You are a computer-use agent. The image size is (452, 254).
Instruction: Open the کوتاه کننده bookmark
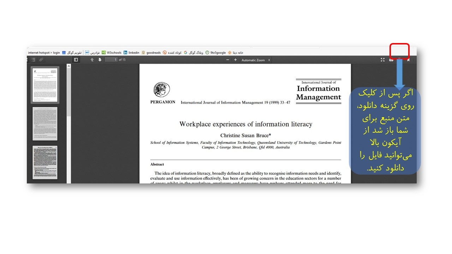click(172, 53)
